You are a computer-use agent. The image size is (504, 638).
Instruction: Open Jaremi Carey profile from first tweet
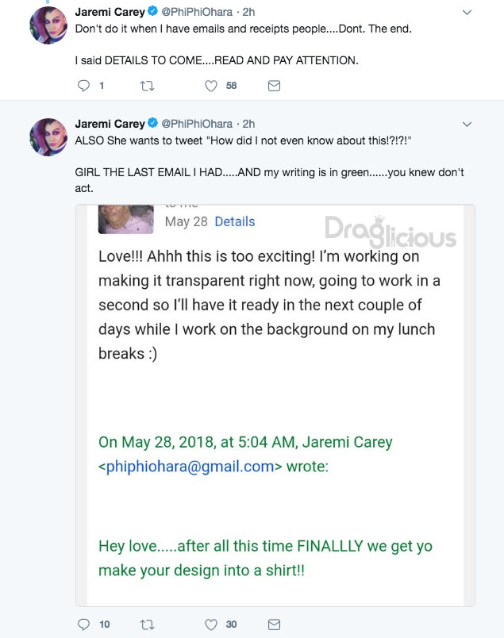point(110,13)
